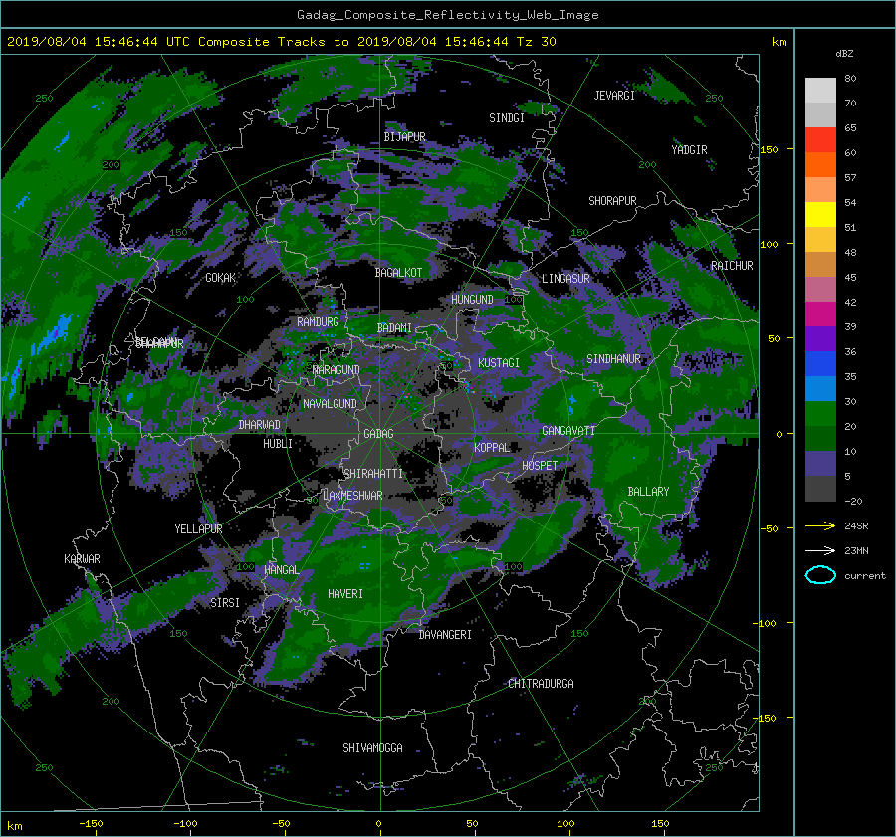Select the SINDGI label
Viewport: 896px width, 837px height.
click(x=507, y=118)
